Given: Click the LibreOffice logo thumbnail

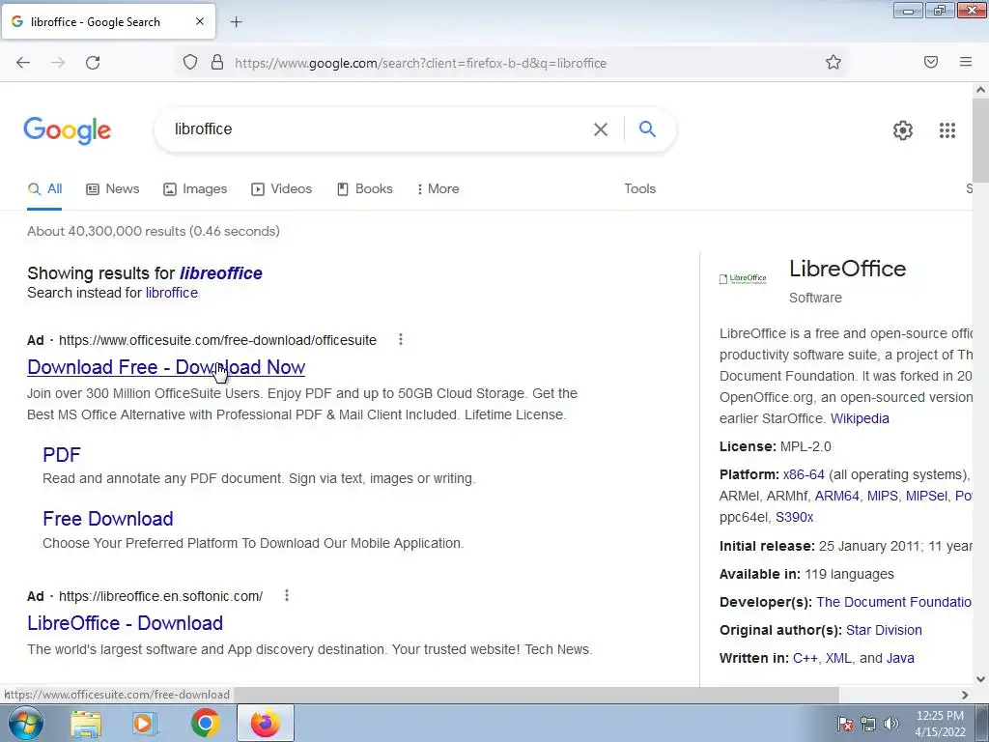Looking at the screenshot, I should 743,279.
